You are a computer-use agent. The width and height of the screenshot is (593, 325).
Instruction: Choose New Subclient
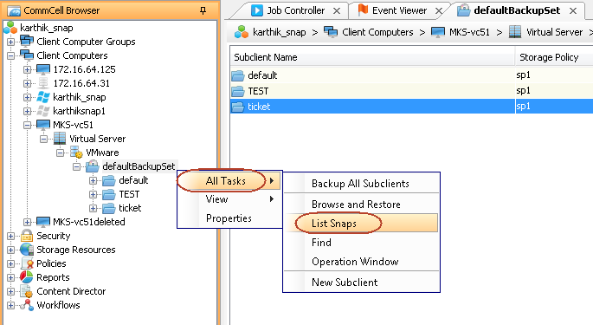[361, 283]
